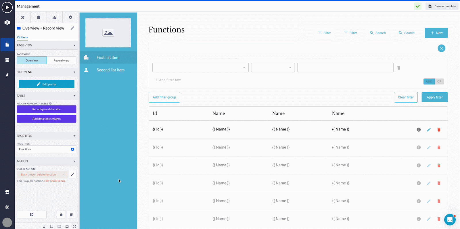Select Overview in the Page View toggle

tap(32, 60)
